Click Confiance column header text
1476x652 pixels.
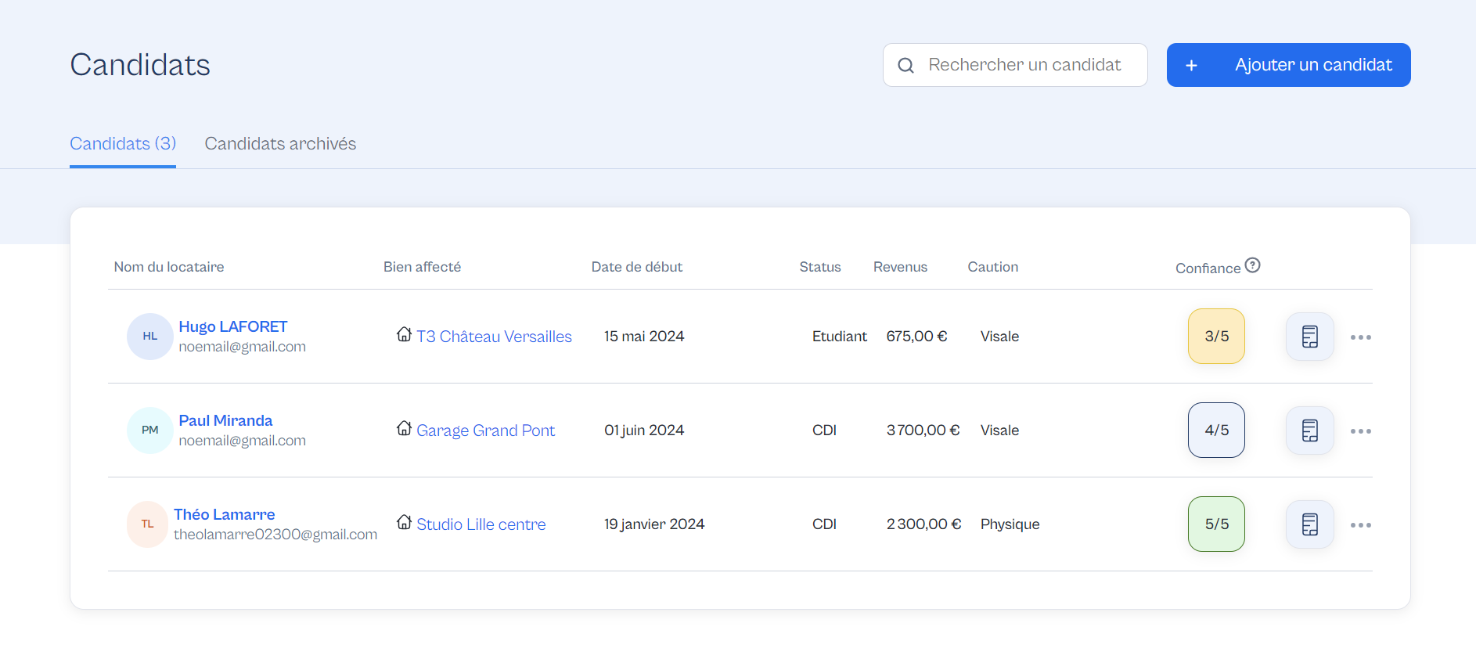[x=1208, y=268]
